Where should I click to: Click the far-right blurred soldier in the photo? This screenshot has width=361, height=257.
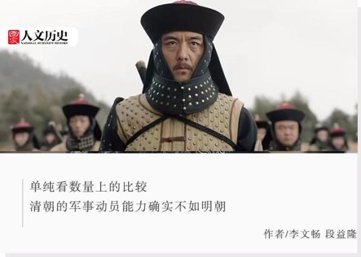pyautogui.click(x=338, y=138)
